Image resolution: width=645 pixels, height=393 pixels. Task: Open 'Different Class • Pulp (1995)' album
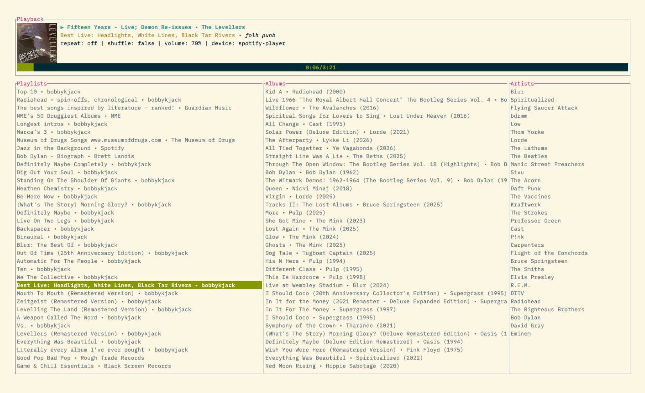pos(314,269)
